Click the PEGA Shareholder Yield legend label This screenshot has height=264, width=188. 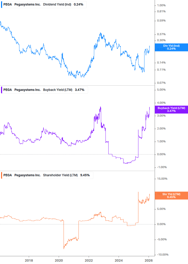point(46,175)
